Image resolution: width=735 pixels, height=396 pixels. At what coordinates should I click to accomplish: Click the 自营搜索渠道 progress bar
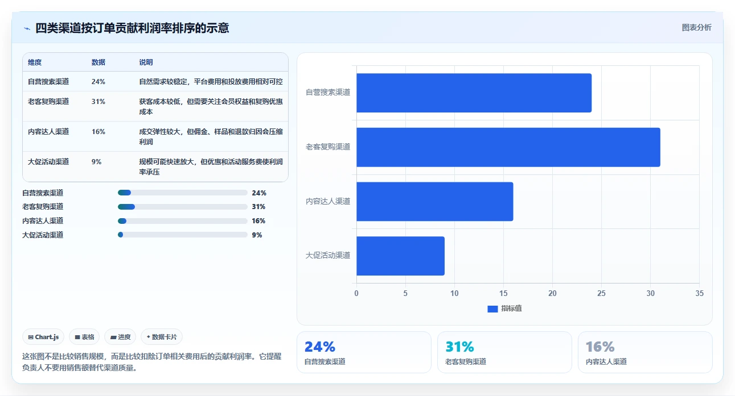click(182, 193)
